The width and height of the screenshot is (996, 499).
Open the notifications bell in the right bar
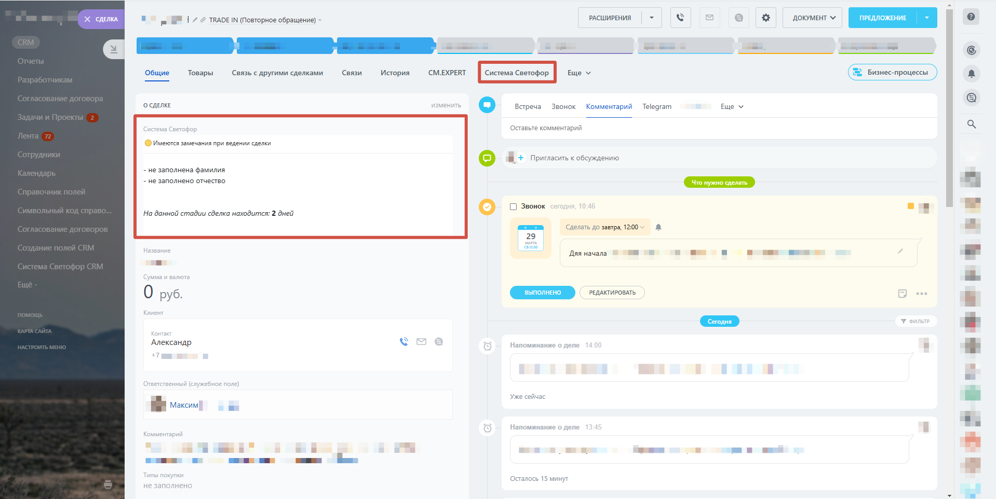click(972, 74)
